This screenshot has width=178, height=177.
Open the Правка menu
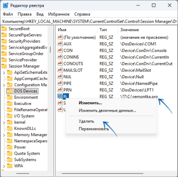click(24, 14)
